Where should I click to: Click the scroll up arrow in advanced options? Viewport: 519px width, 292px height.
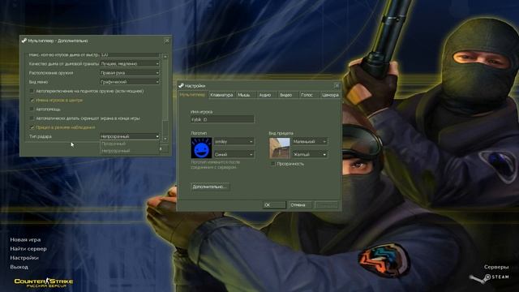(165, 57)
